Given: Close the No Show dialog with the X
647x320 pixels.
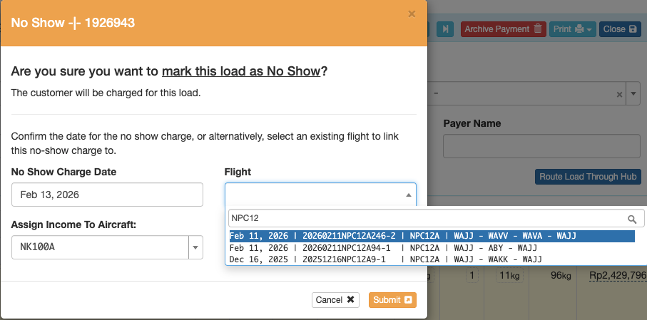Looking at the screenshot, I should [412, 14].
